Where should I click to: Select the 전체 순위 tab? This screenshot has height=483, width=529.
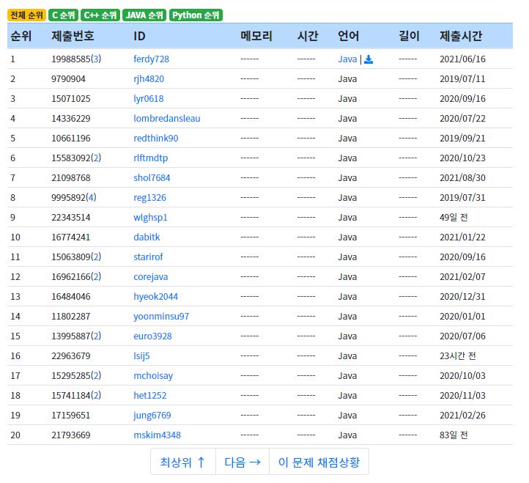pyautogui.click(x=26, y=15)
